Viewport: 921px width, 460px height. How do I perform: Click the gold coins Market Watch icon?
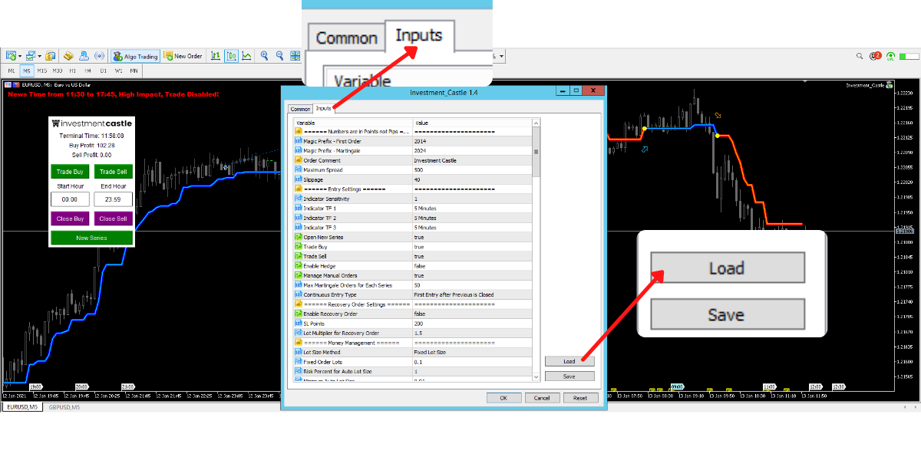[x=50, y=56]
